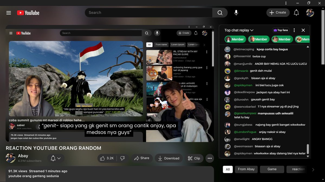Open 'unboxing barang yang gua beli' thumbnail
The width and height of the screenshot is (325, 182).
click(x=159, y=73)
